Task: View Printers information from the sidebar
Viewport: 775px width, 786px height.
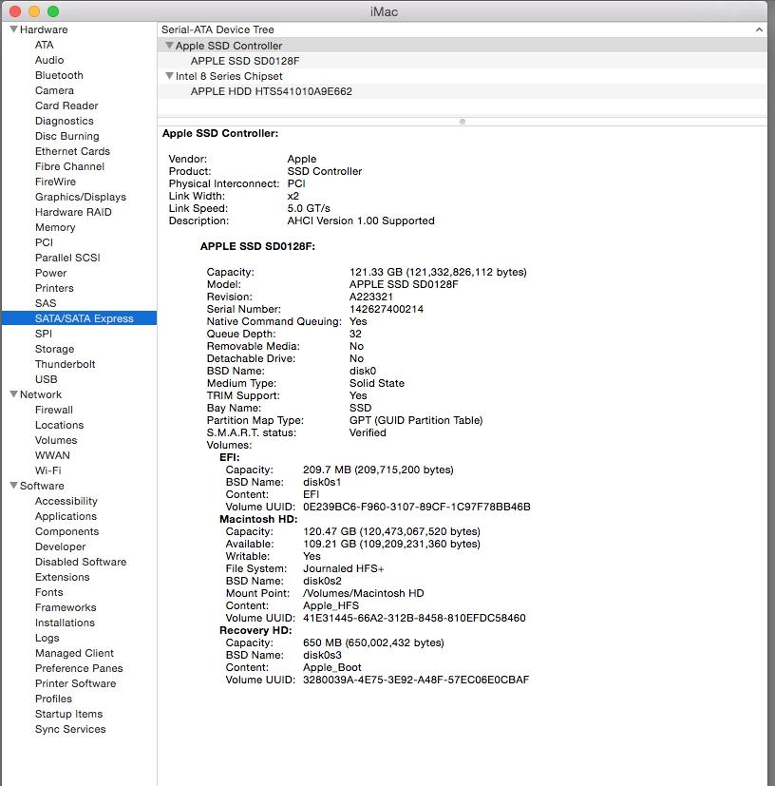Action: [55, 288]
